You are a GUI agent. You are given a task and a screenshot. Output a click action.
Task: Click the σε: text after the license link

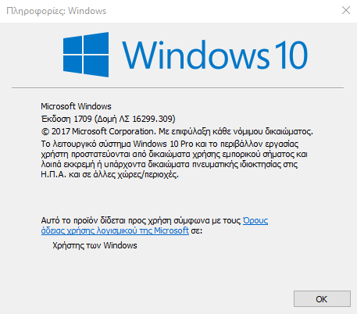pos(197,231)
